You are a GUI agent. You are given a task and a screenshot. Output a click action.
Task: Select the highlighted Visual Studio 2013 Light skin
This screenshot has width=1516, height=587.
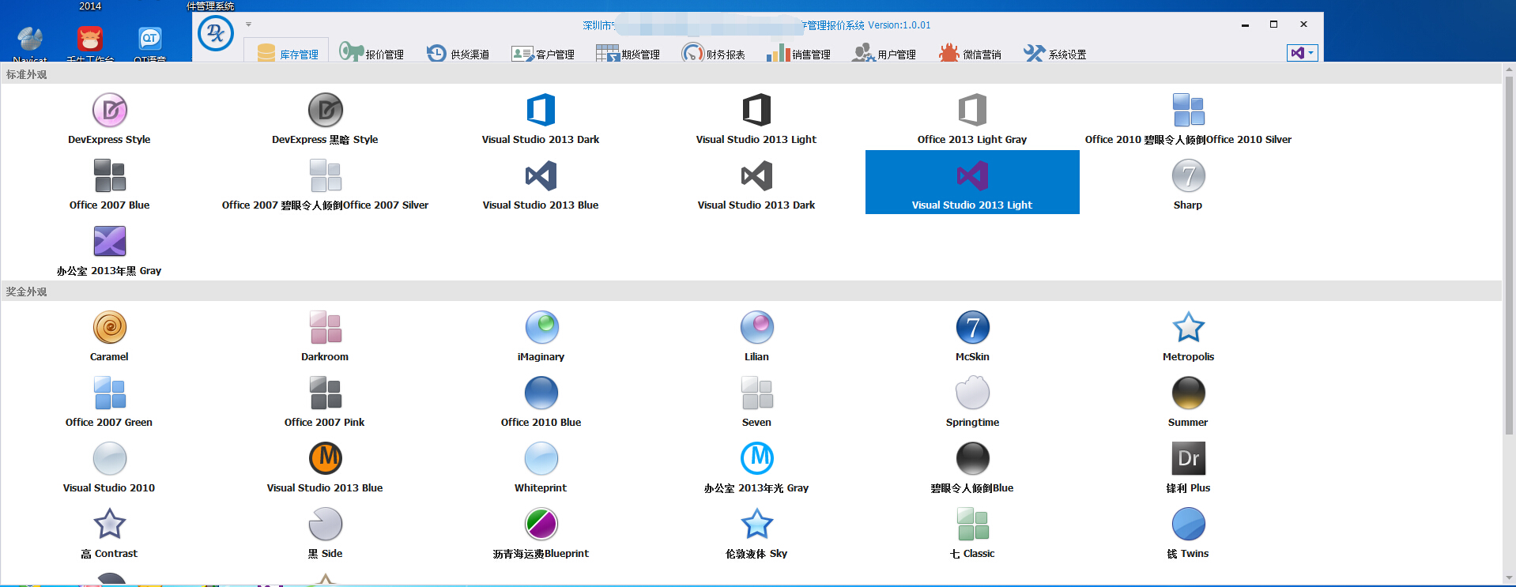coord(972,182)
